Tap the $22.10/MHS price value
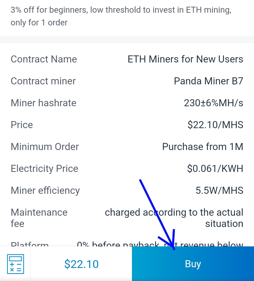The width and height of the screenshot is (254, 281). click(x=215, y=125)
